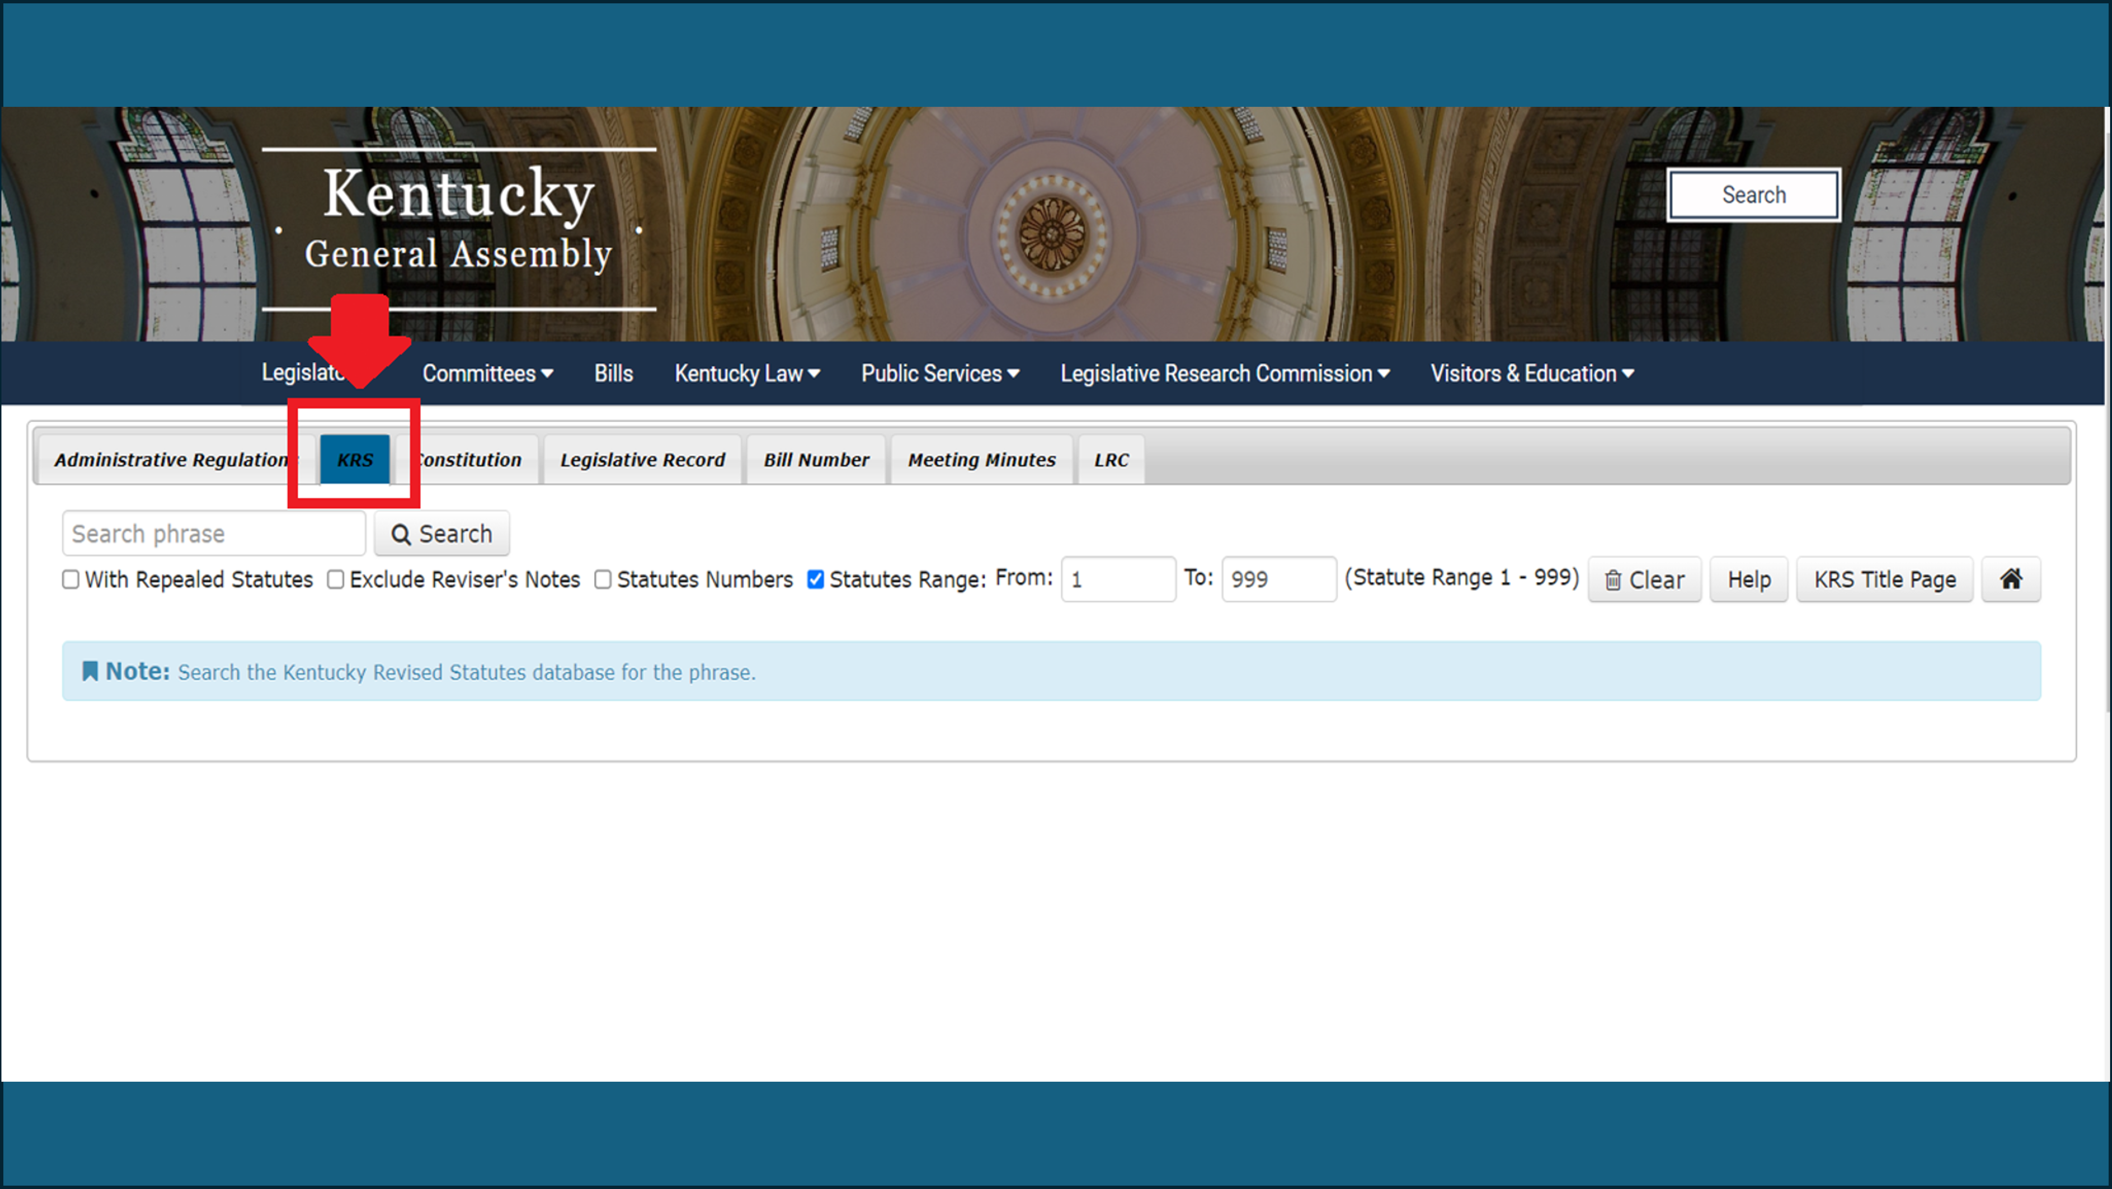Viewport: 2112px width, 1189px height.
Task: Click inside the Search phrase input field
Action: pos(213,534)
